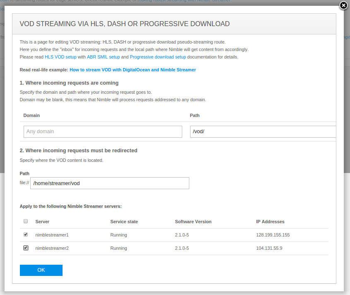Open Progressive download setup documentation
Image resolution: width=350 pixels, height=295 pixels.
coord(158,57)
